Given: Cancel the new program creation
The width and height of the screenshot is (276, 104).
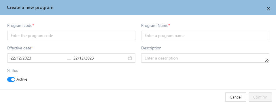Looking at the screenshot, I should click(236, 97).
